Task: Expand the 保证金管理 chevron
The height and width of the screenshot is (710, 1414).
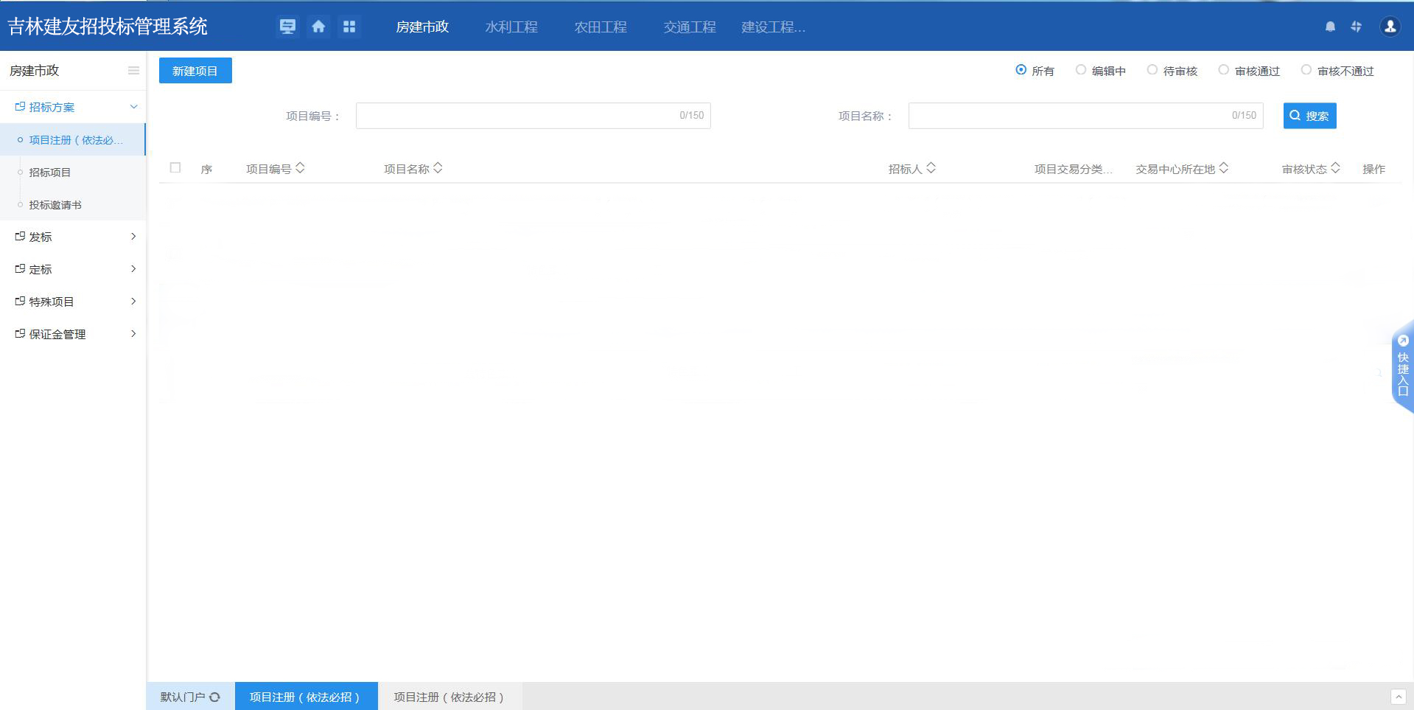Action: (133, 334)
